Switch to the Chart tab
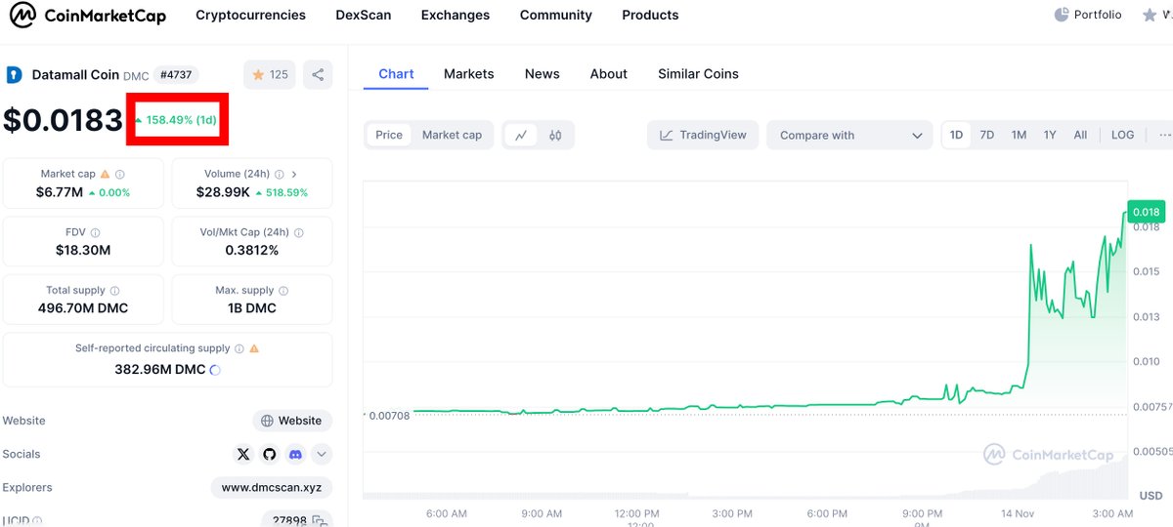Image resolution: width=1173 pixels, height=527 pixels. [396, 74]
